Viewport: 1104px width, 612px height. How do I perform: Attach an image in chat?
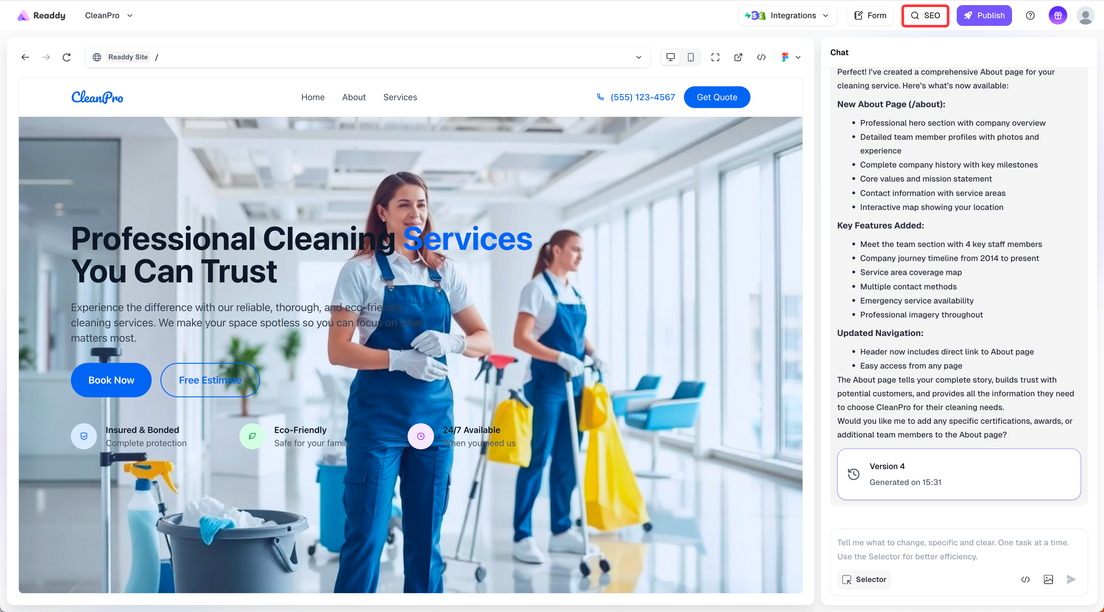pyautogui.click(x=1048, y=579)
